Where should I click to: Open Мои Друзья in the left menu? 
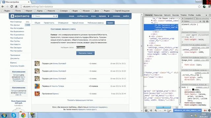(x=15, y=25)
